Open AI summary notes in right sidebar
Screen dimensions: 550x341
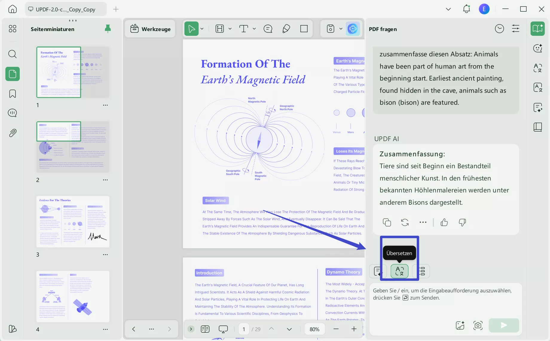pyautogui.click(x=538, y=107)
